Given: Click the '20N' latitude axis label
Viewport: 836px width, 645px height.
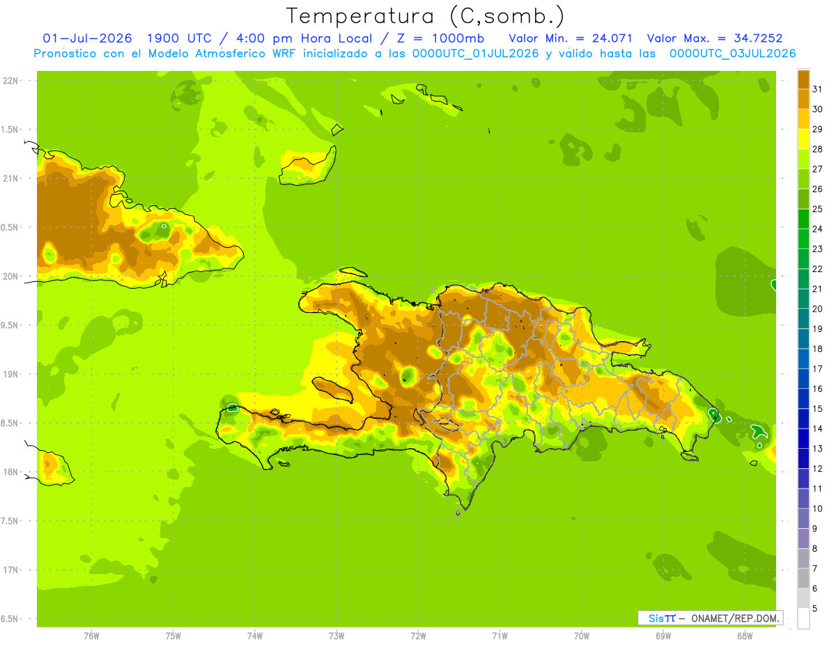Looking at the screenshot, I should 11,276.
